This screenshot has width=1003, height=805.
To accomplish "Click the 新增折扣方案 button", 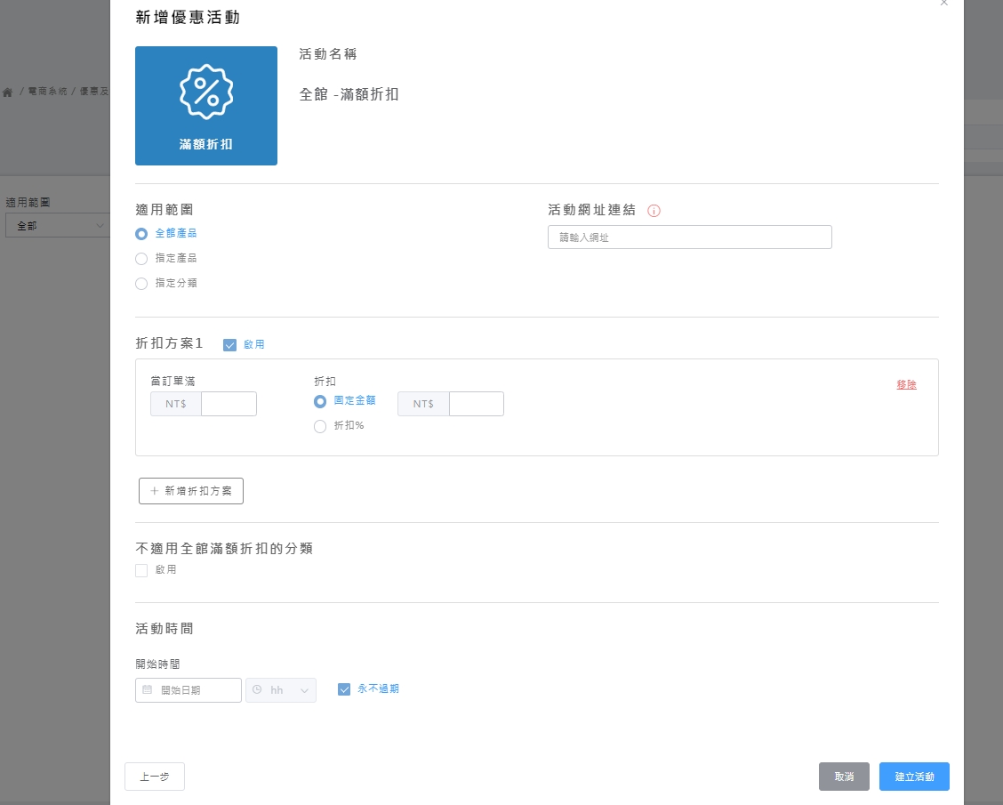I will [x=191, y=491].
